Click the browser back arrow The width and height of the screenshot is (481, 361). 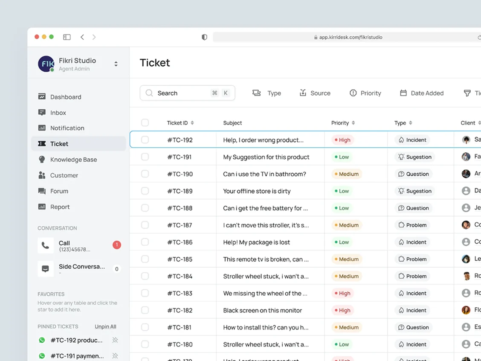(82, 37)
